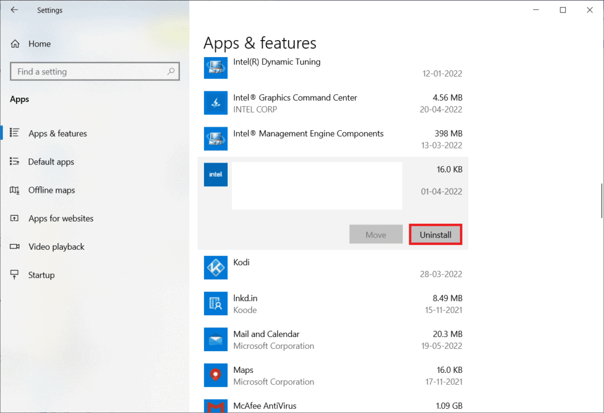The image size is (604, 413).
Task: Click the blue intel logo icon
Action: (216, 174)
